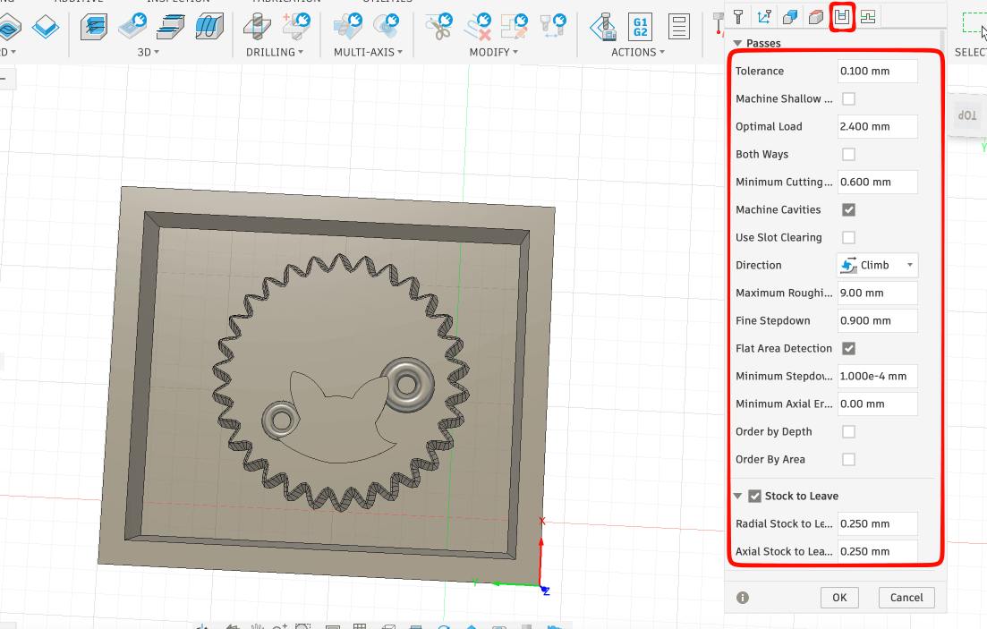Collapse the Passes section triangle

(x=737, y=43)
